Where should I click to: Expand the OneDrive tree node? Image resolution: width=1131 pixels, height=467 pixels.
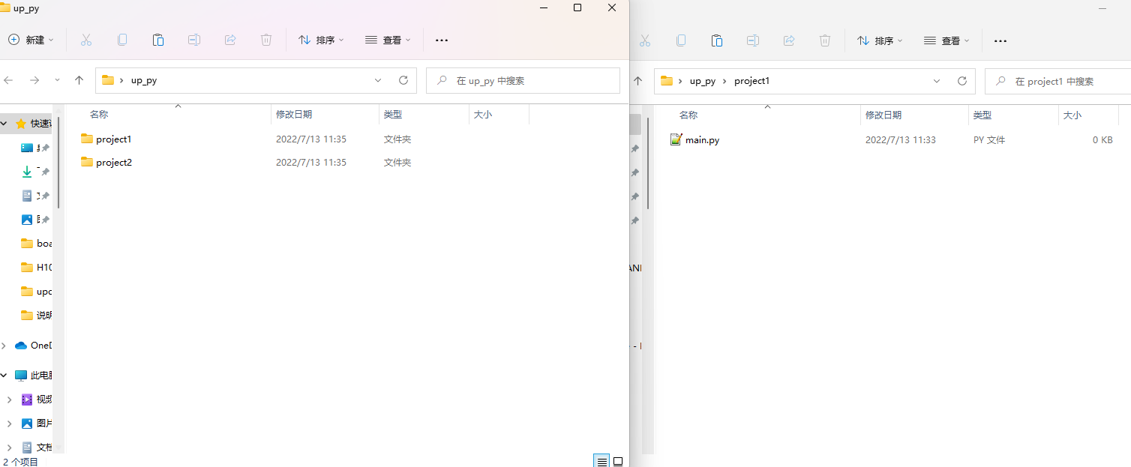tap(4, 346)
